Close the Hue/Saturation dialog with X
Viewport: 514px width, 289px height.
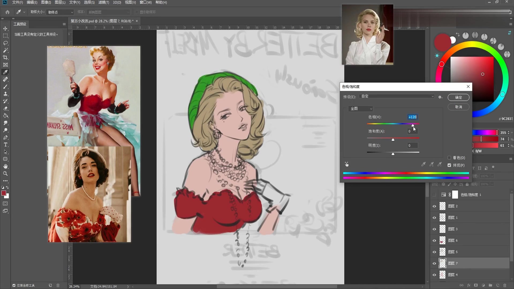[468, 86]
